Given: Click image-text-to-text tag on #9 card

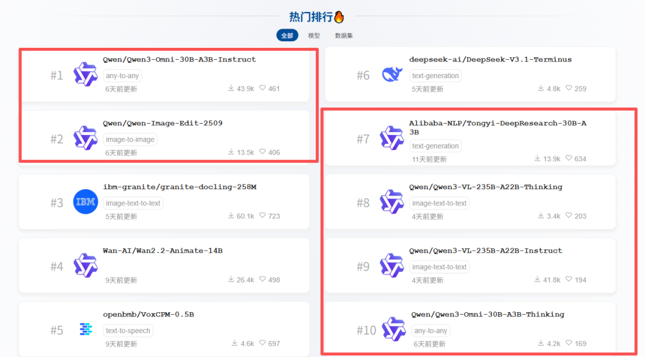Looking at the screenshot, I should click(x=440, y=267).
